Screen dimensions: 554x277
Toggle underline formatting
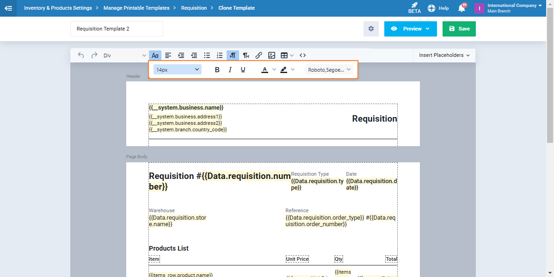click(x=243, y=70)
